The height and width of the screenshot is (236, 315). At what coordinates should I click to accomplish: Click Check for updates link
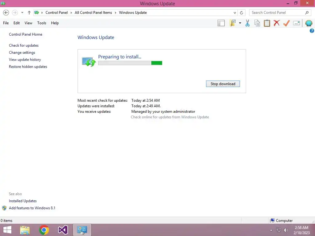coord(24,45)
